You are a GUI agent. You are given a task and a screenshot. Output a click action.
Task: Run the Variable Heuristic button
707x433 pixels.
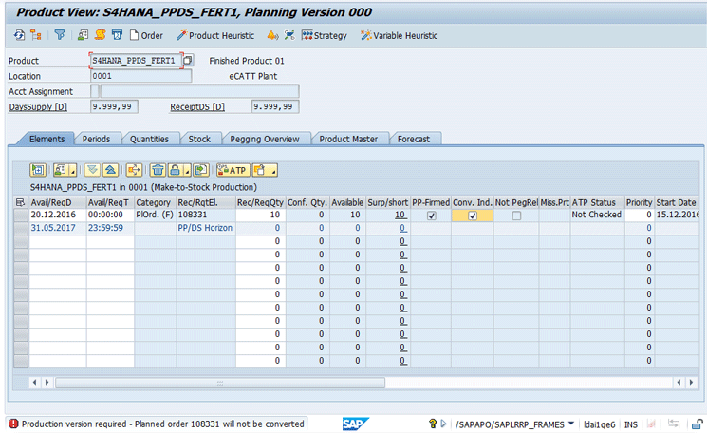pos(399,35)
